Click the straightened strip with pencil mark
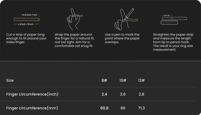Screen dimensions: 201x115 (x=174, y=18)
